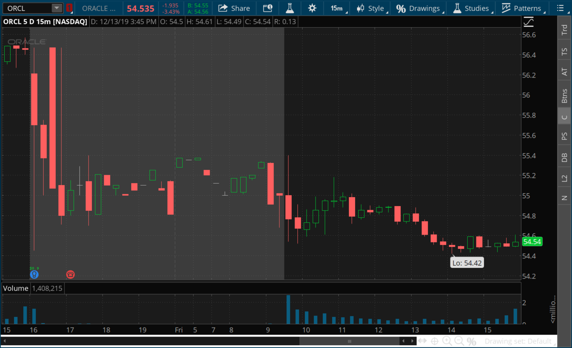Open the Drawings dropdown menu
This screenshot has height=348, width=572.
click(x=420, y=8)
